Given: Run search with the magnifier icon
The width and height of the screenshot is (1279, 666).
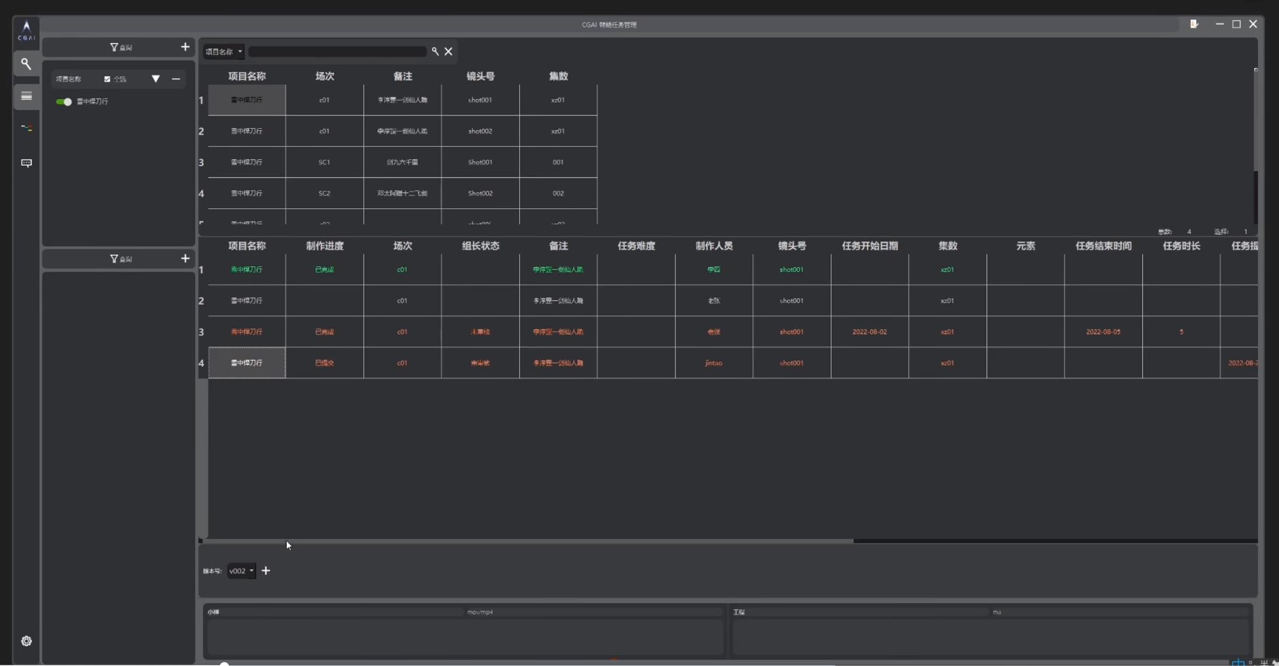Looking at the screenshot, I should coord(435,51).
